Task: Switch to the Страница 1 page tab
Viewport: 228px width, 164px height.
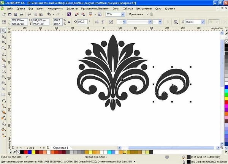Action: [x=61, y=147]
